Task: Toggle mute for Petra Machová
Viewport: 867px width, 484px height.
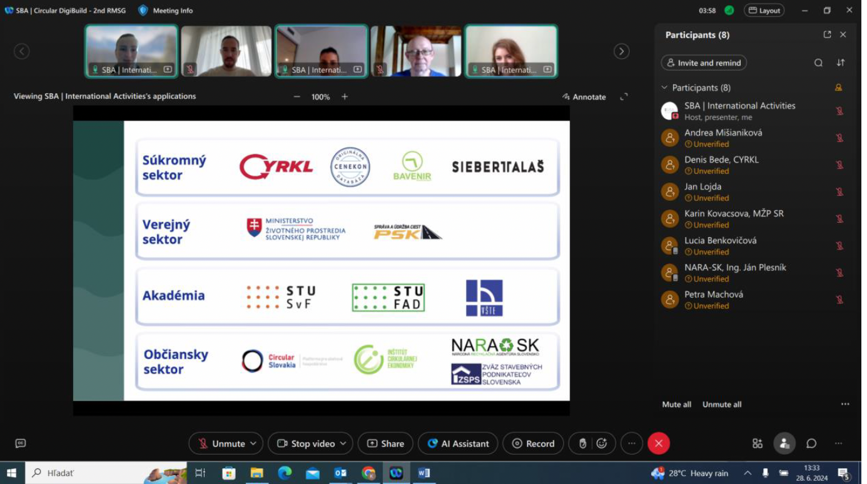Action: point(839,300)
